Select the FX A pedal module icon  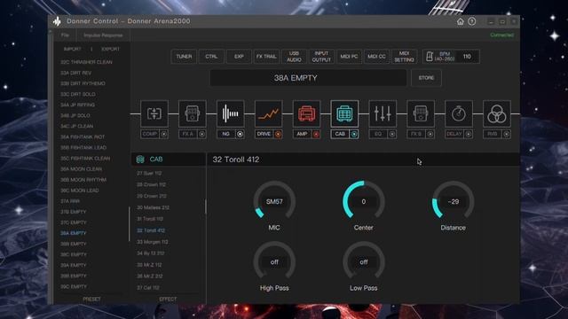(x=193, y=114)
